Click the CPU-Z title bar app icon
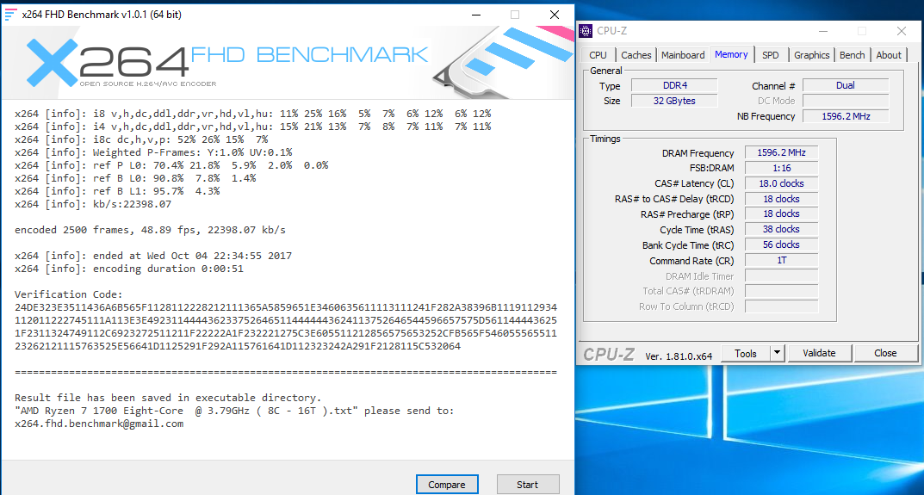Viewport: 924px width, 495px height. pos(586,31)
